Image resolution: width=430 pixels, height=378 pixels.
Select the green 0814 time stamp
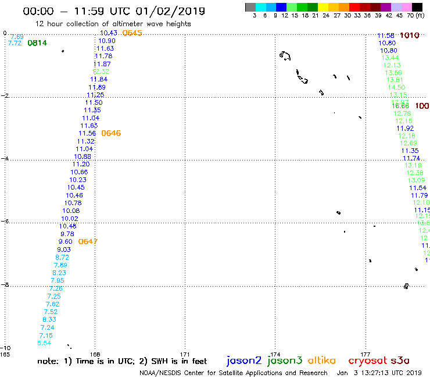[x=37, y=43]
